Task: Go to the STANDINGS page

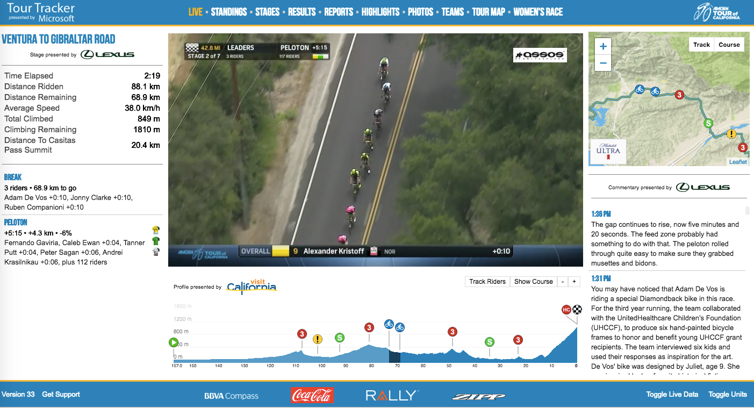Action: pyautogui.click(x=229, y=12)
